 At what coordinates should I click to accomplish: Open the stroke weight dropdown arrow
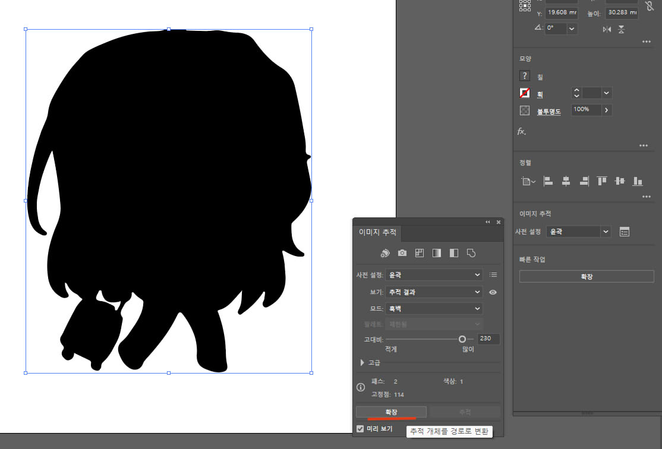coord(606,93)
